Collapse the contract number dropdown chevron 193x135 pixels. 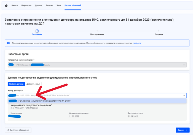click(184, 95)
